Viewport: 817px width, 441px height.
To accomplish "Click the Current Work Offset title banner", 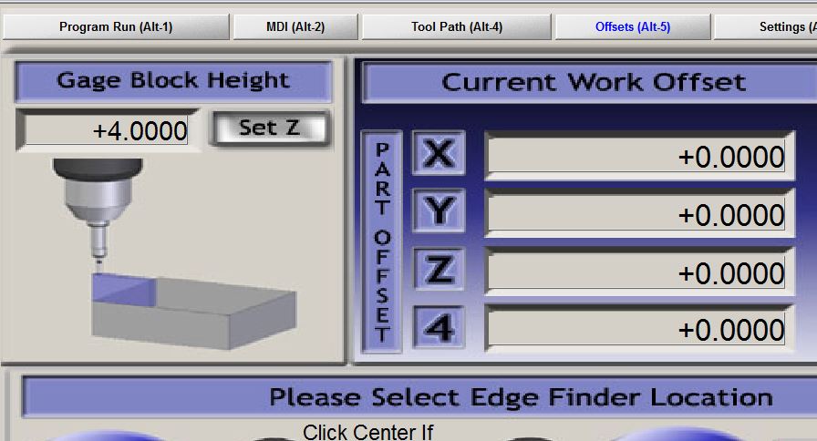I will (x=593, y=83).
